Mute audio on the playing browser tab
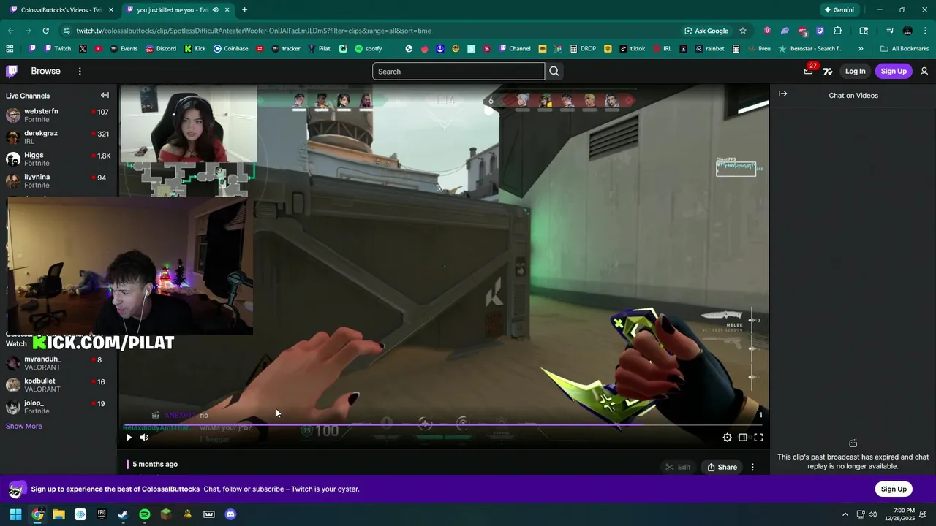Viewport: 936px width, 526px height. [x=215, y=10]
